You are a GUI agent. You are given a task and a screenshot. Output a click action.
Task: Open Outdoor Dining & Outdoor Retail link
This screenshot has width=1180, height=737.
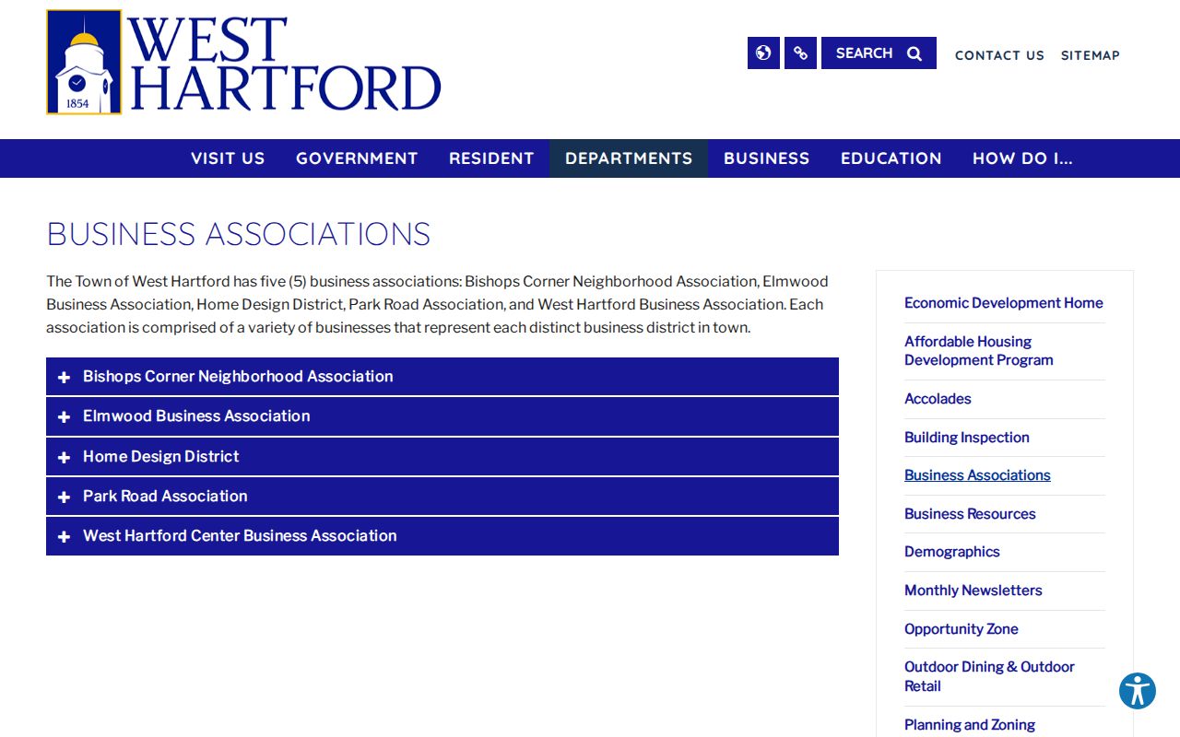[989, 676]
